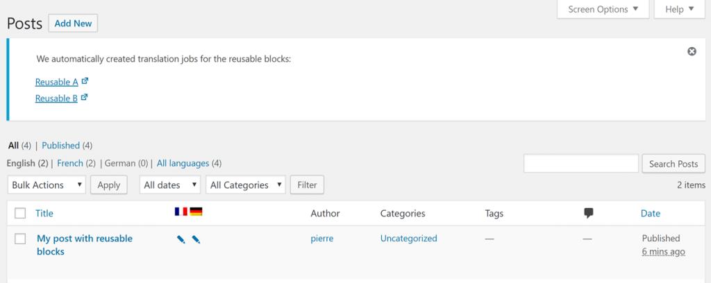The image size is (711, 283).
Task: Open the Bulk Actions dropdown
Action: click(47, 185)
